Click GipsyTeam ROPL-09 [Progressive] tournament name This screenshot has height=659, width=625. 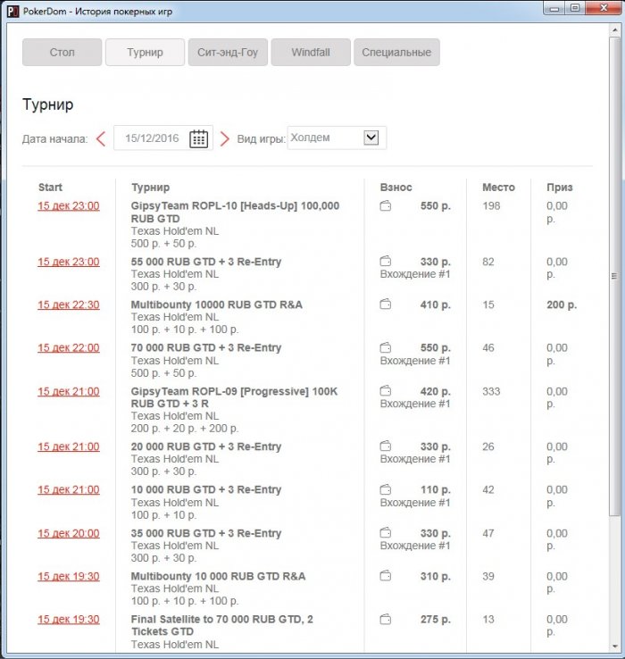[x=234, y=397]
